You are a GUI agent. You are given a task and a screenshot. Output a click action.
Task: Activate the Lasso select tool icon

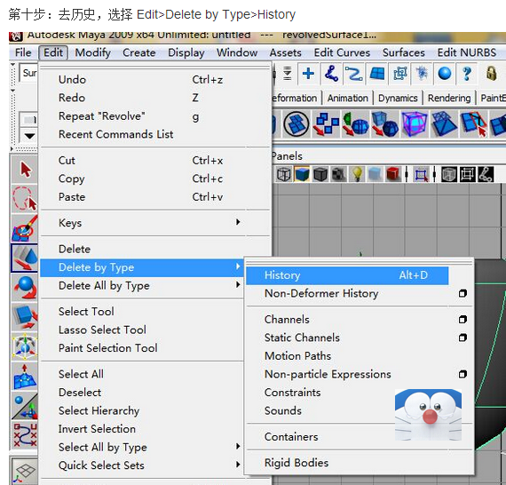click(25, 199)
